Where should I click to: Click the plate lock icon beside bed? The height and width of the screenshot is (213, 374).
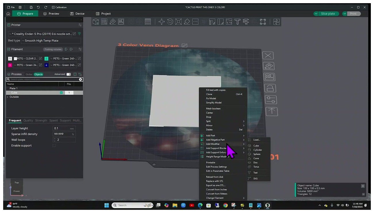click(x=270, y=88)
